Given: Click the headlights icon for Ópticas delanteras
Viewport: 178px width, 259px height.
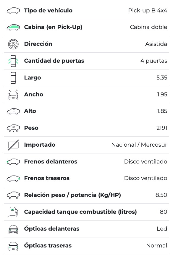Looking at the screenshot, I should [x=13, y=229].
